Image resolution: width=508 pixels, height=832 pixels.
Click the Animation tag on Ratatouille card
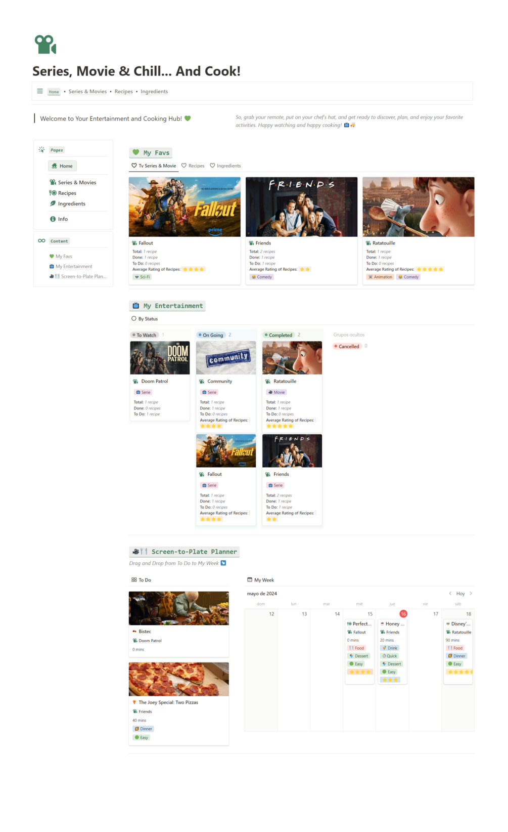(x=380, y=277)
